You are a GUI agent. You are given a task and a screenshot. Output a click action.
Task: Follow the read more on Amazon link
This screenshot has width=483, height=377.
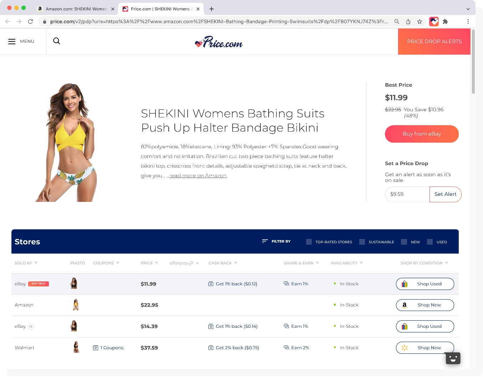click(x=198, y=175)
